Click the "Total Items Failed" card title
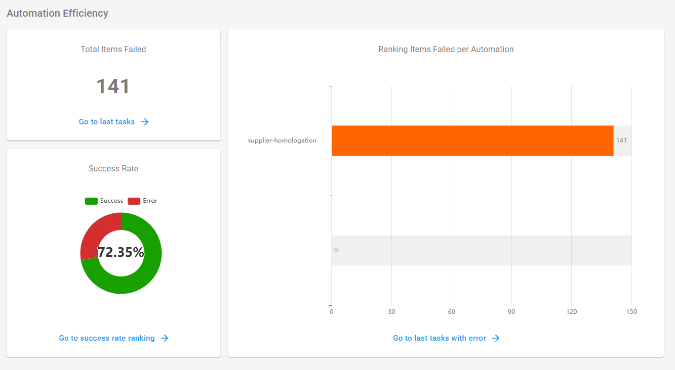 (113, 50)
